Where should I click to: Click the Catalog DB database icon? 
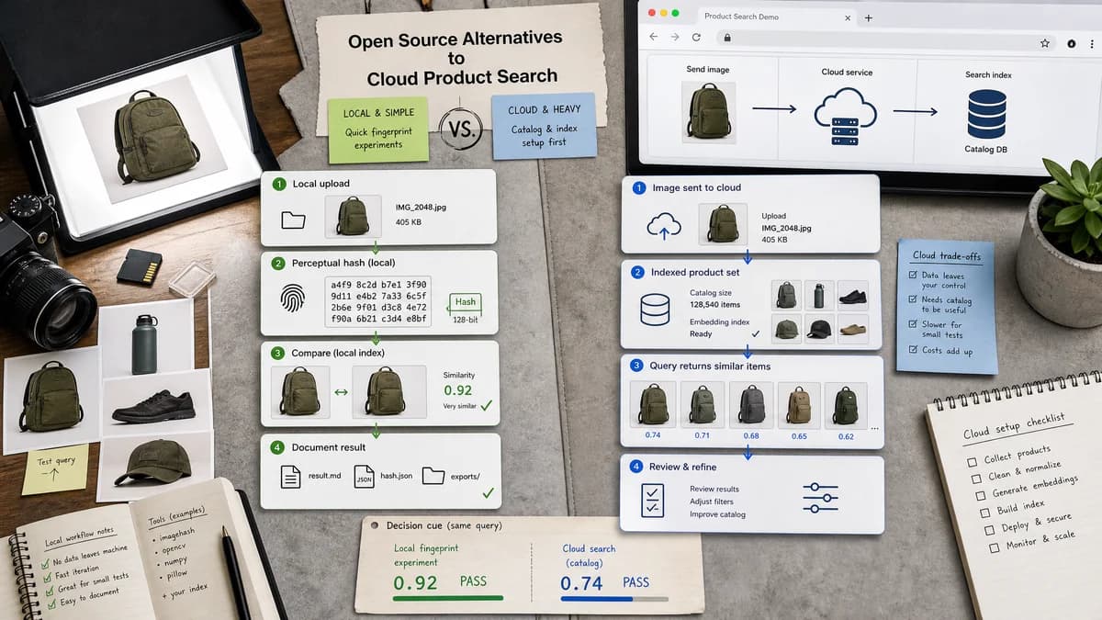click(987, 112)
